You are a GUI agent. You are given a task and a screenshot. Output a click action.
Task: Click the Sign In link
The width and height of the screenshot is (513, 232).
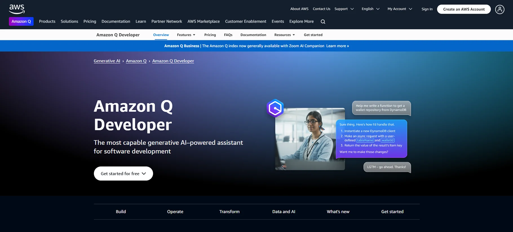(x=427, y=9)
